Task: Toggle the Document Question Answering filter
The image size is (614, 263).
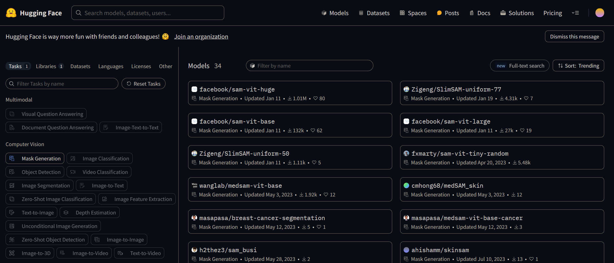Action: pyautogui.click(x=51, y=128)
